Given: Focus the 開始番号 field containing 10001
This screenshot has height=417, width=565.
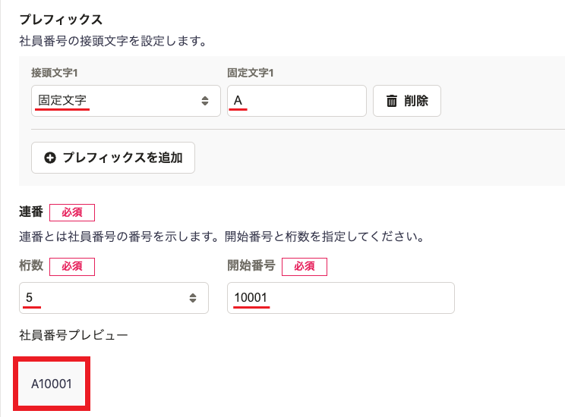Looking at the screenshot, I should (340, 298).
